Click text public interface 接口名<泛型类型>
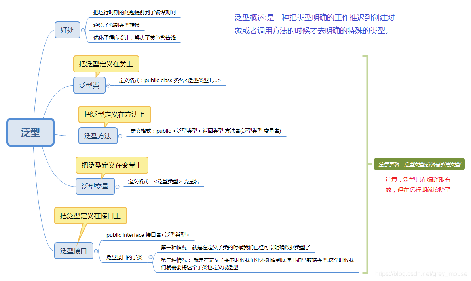Screen dimensions: 471x281 (148, 235)
